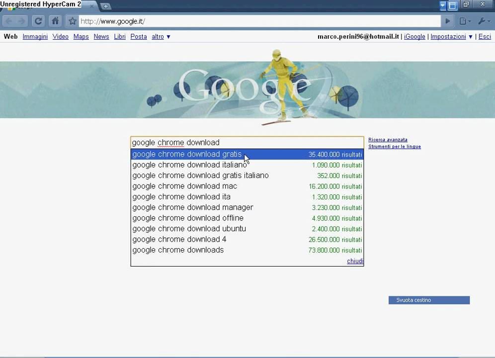Click the restore window button in title bar
This screenshot has width=495, height=358.
pos(466,4)
